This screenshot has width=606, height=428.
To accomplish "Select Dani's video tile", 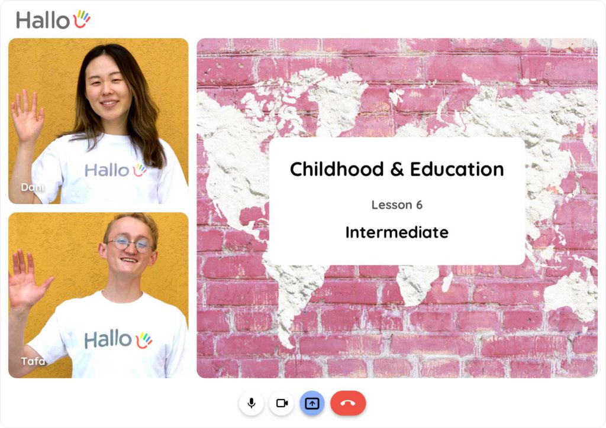I will pyautogui.click(x=98, y=121).
